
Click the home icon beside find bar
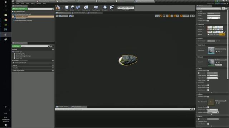[x=194, y=109]
